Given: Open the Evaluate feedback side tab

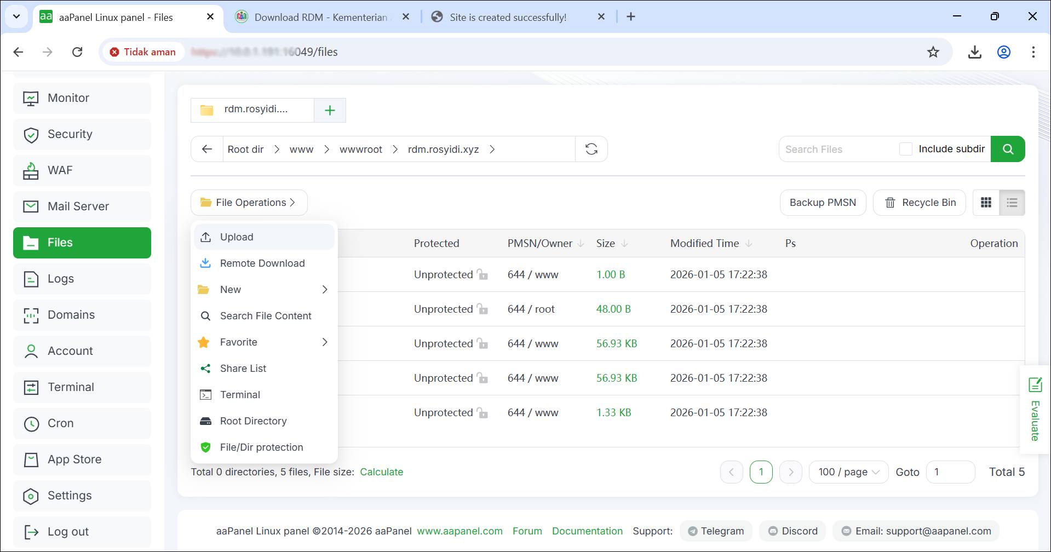Looking at the screenshot, I should point(1035,409).
